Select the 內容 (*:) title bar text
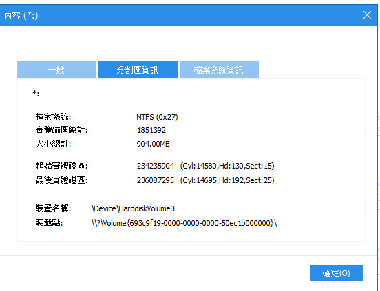The image size is (380, 291). 21,16
